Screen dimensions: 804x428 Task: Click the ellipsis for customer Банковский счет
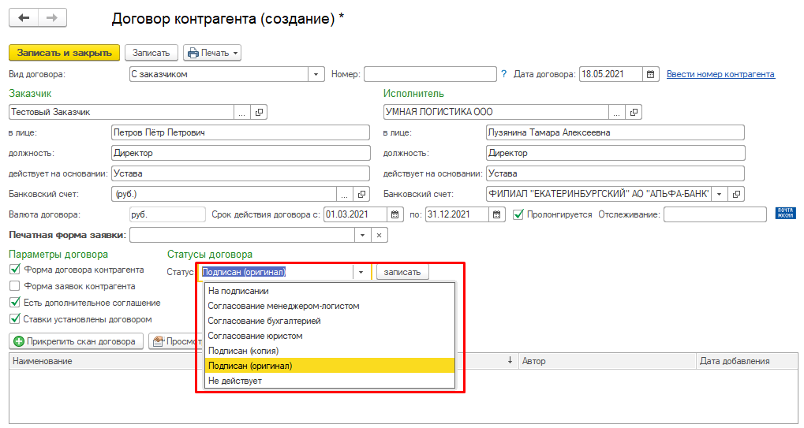click(345, 194)
